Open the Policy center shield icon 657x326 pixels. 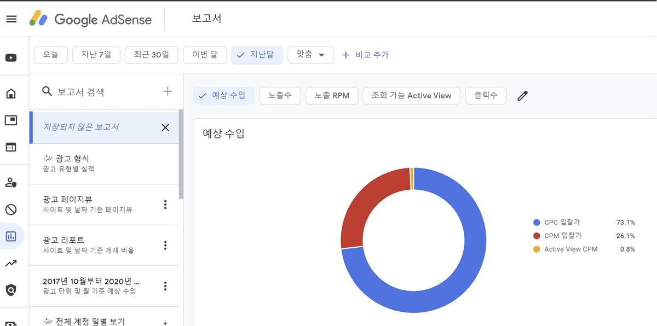coord(11,290)
